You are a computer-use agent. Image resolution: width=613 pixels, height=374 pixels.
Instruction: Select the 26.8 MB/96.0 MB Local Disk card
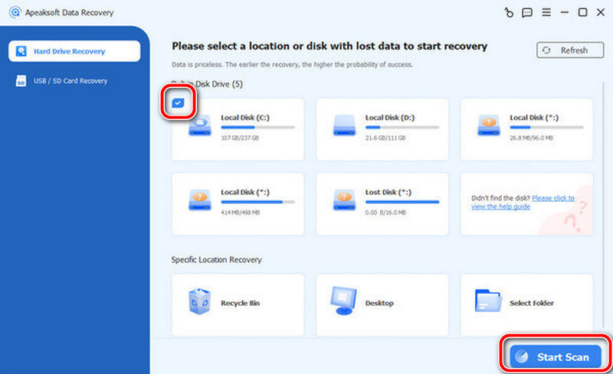point(526,129)
